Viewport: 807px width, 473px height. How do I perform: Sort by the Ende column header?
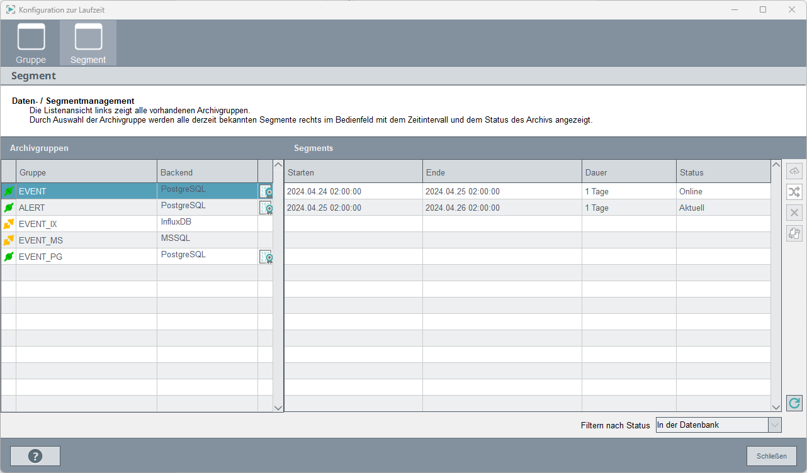tap(502, 172)
